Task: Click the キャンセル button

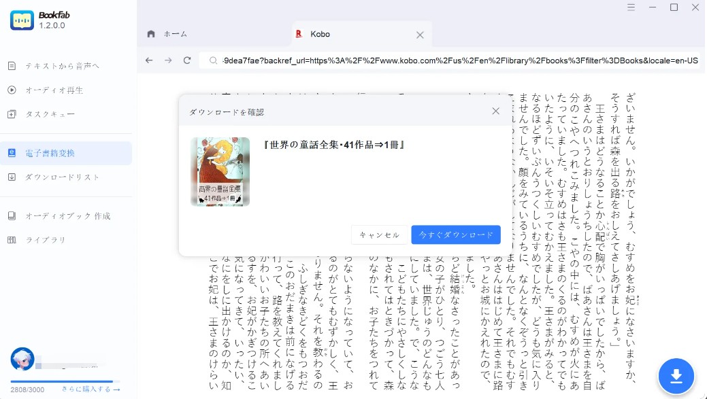Action: [x=379, y=235]
